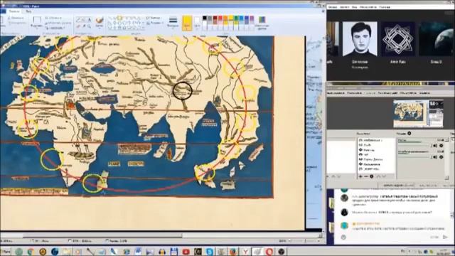Viewport: 455px width, 256px height.
Task: Switch to the Home ribbon tab
Action: coord(14,11)
